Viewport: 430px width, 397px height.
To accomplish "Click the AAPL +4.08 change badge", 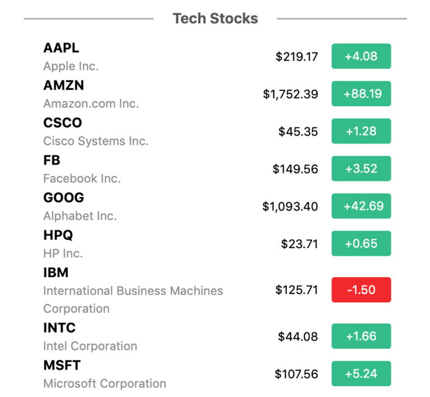I will [x=361, y=56].
